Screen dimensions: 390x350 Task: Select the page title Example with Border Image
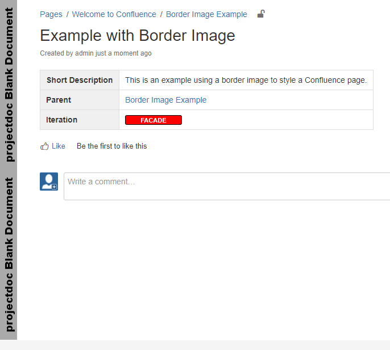(138, 36)
